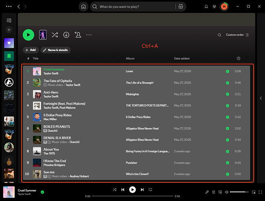Screen dimensions: 265x201
Task: Toggle shuffle in the player bar
Action: point(115,190)
